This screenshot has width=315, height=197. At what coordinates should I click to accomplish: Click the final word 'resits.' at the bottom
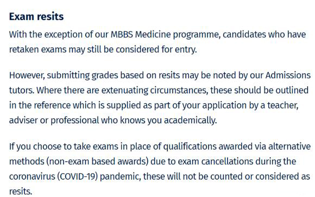click(x=21, y=191)
